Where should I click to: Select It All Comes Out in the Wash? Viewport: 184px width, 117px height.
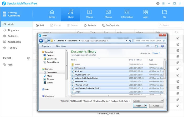[x=117, y=88]
